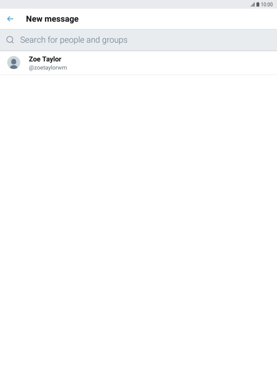This screenshot has width=277, height=370.
Task: Tap the @zoetaylorwm handle
Action: (48, 68)
